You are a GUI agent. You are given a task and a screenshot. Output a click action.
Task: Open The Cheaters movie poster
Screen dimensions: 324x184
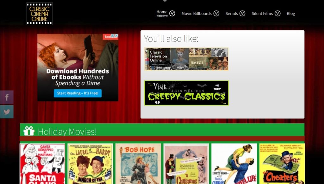tap(282, 164)
